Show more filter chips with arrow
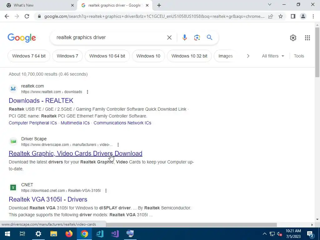 pos(248,56)
